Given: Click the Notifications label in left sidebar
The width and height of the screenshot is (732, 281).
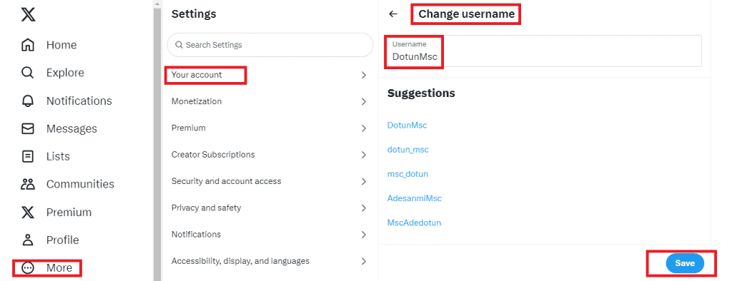Looking at the screenshot, I should click(x=79, y=101).
